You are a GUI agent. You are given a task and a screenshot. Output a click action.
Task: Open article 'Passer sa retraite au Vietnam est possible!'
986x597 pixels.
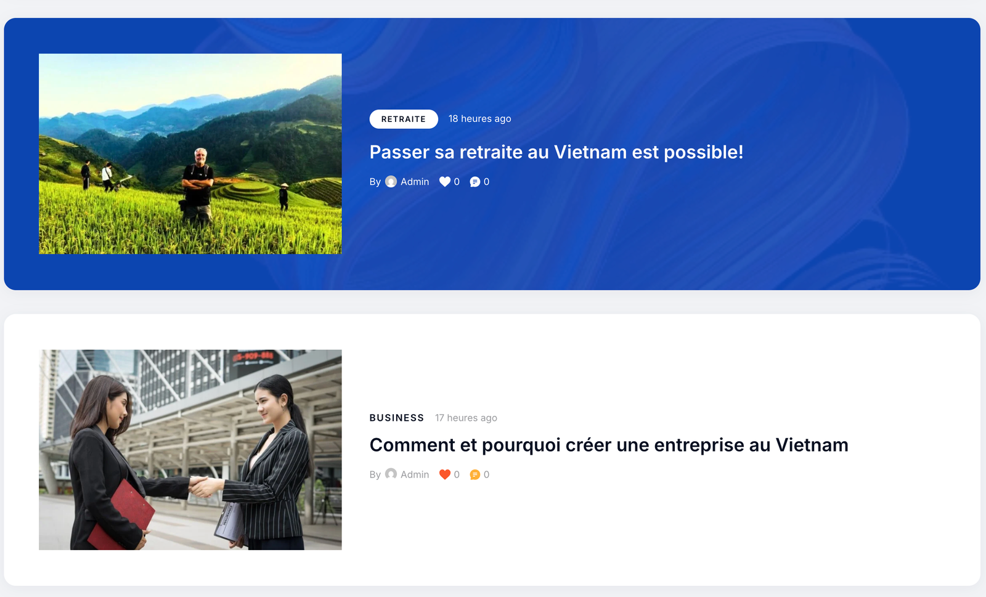pyautogui.click(x=556, y=152)
